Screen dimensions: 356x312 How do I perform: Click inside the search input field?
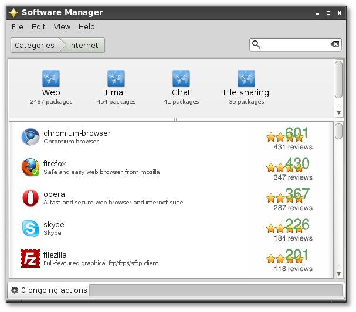tap(295, 44)
